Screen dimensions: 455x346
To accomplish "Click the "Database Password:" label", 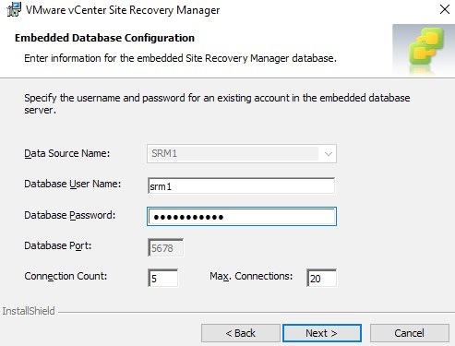I will pyautogui.click(x=70, y=215).
